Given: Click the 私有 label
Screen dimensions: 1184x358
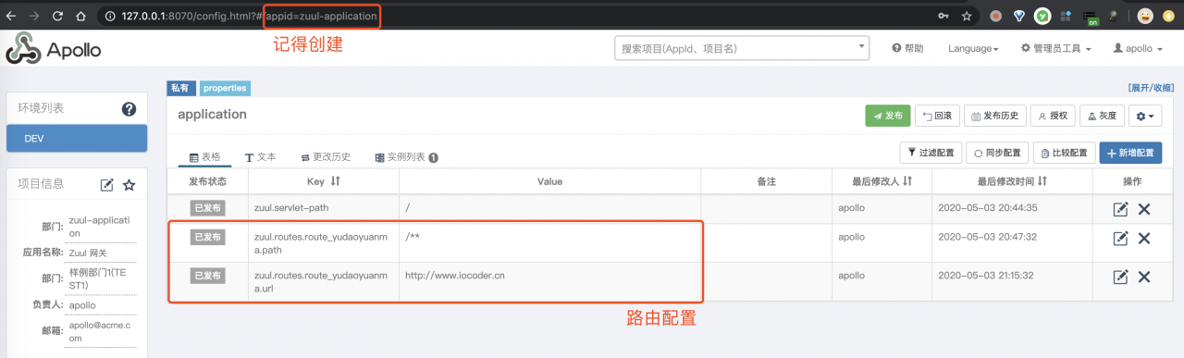Looking at the screenshot, I should [180, 88].
